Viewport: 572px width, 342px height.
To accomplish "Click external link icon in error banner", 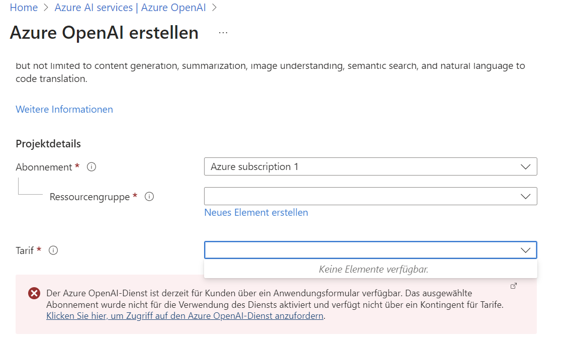I will pos(514,286).
